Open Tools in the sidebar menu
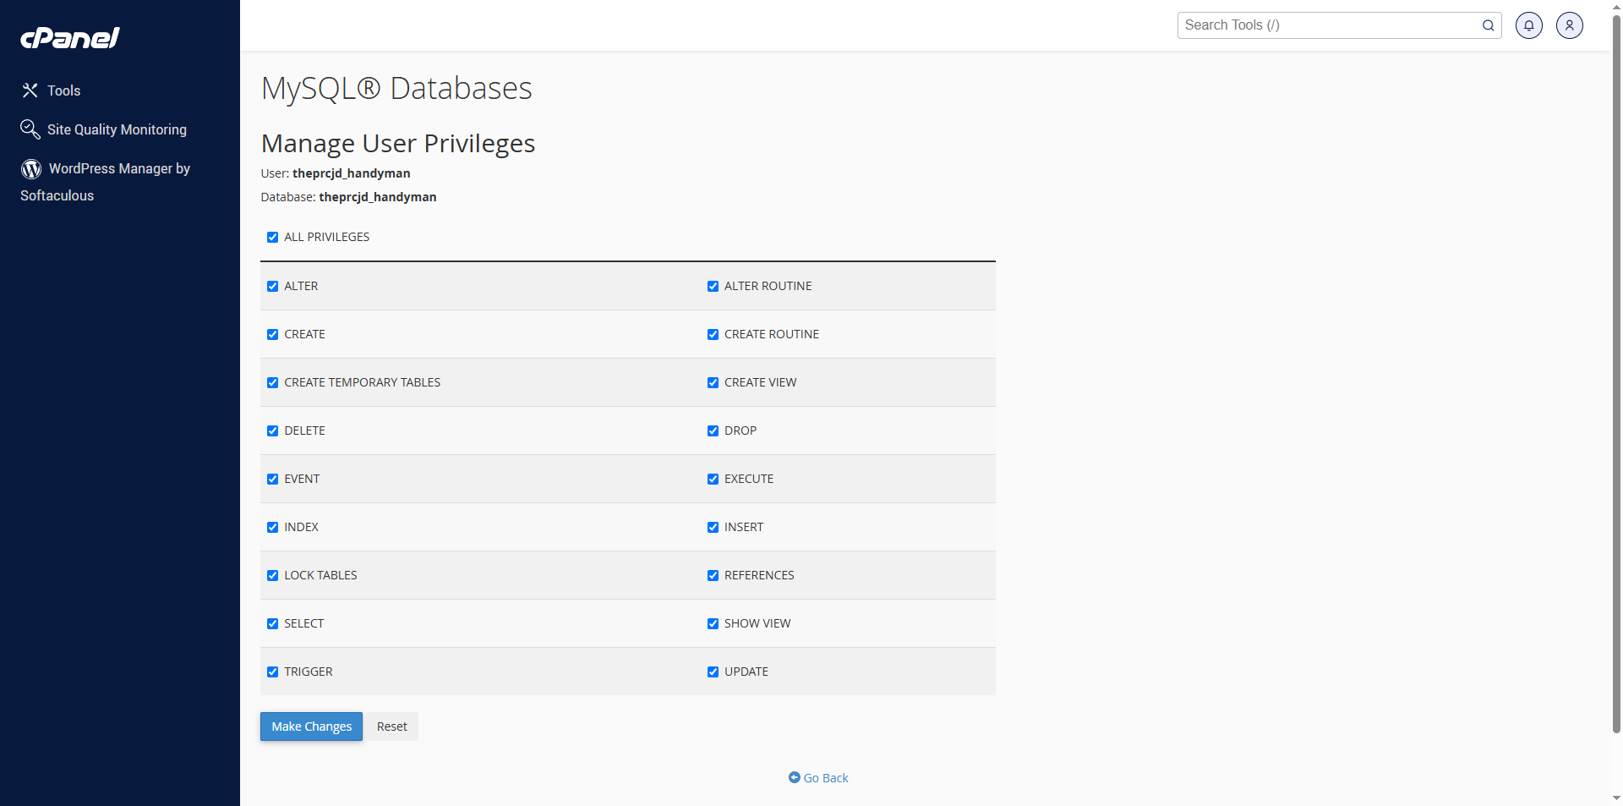Screen dimensions: 1623x806 [63, 90]
